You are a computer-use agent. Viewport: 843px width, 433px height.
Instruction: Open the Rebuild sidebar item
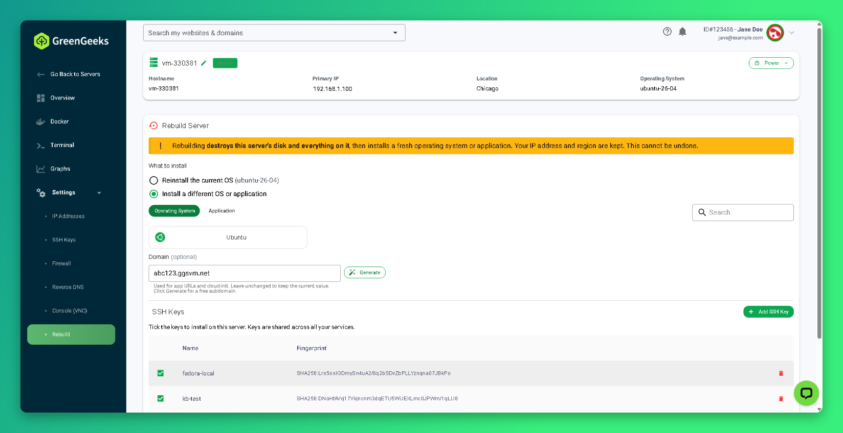click(71, 334)
